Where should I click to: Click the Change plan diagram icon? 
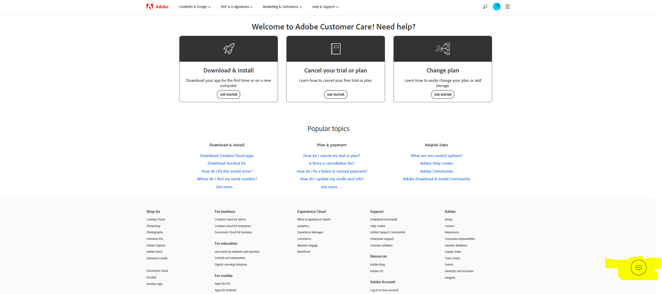(443, 49)
